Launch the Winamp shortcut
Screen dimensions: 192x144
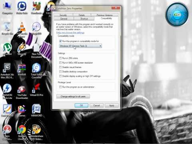(22, 49)
